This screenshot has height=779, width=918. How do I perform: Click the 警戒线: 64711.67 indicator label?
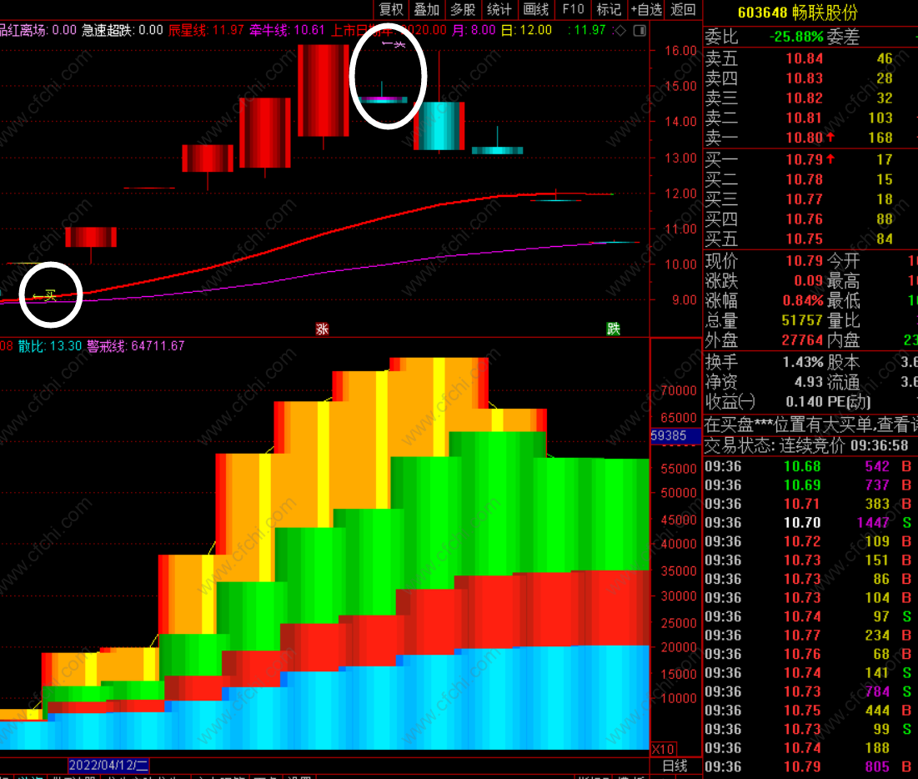point(136,346)
